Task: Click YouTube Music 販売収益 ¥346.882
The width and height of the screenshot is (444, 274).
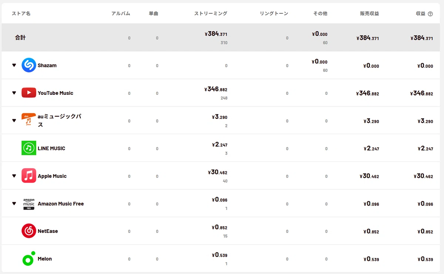Action: (367, 93)
